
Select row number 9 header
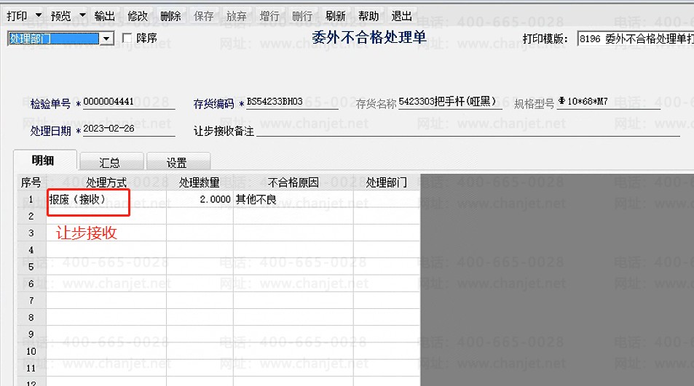click(31, 334)
